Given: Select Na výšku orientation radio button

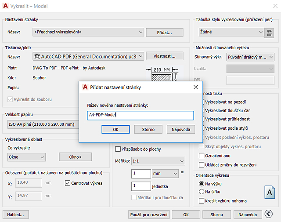Looking at the screenshot, I should pos(202,184).
